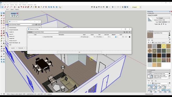This screenshot has width=172, height=97.
Task: Click the paste clipboard icon in Material Cost Data
Action: coord(127,32)
